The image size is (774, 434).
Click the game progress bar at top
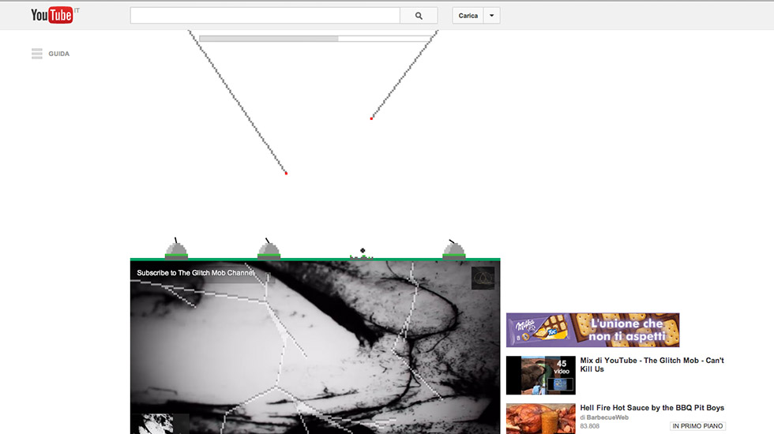click(314, 38)
